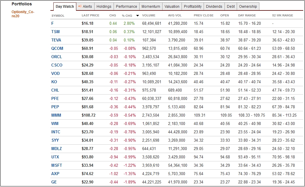
Task: Select the 60,038,337 volume for PFE
Action: pyautogui.click(x=152, y=99)
